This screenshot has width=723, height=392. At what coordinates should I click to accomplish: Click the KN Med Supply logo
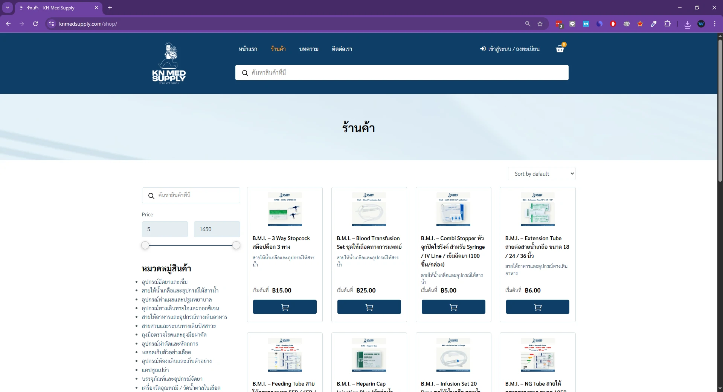point(169,63)
